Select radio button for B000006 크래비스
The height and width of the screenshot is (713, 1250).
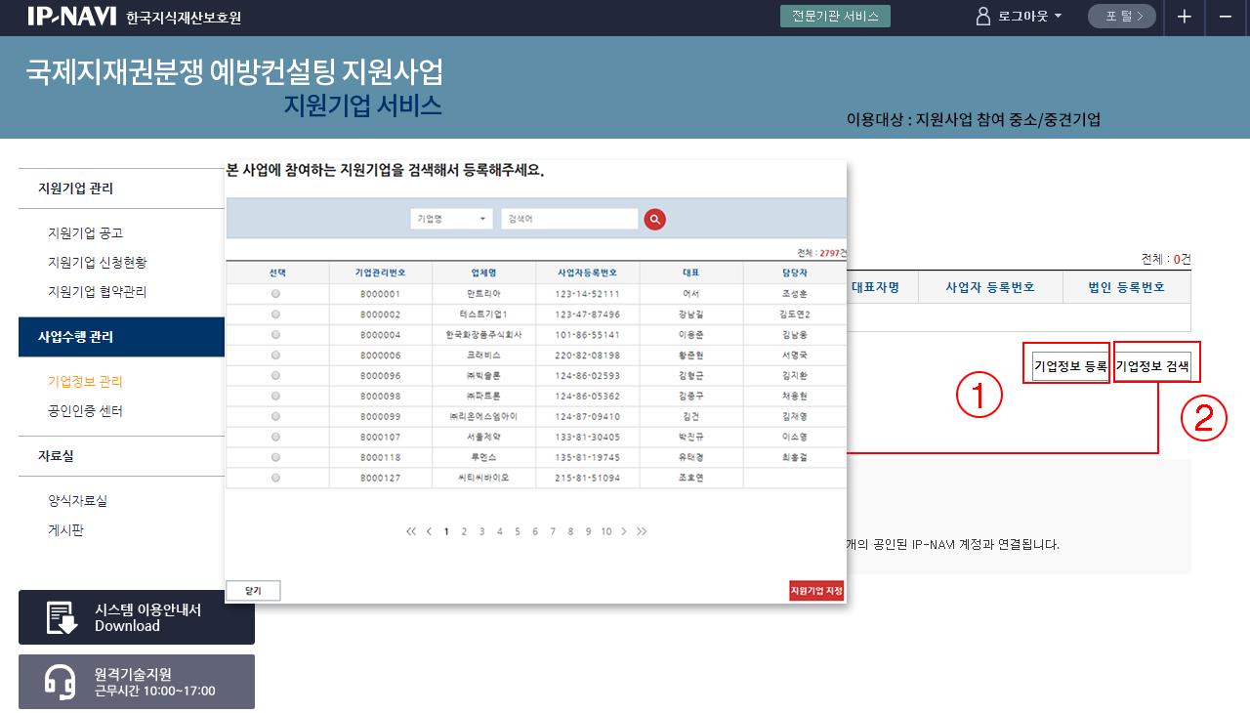click(275, 356)
